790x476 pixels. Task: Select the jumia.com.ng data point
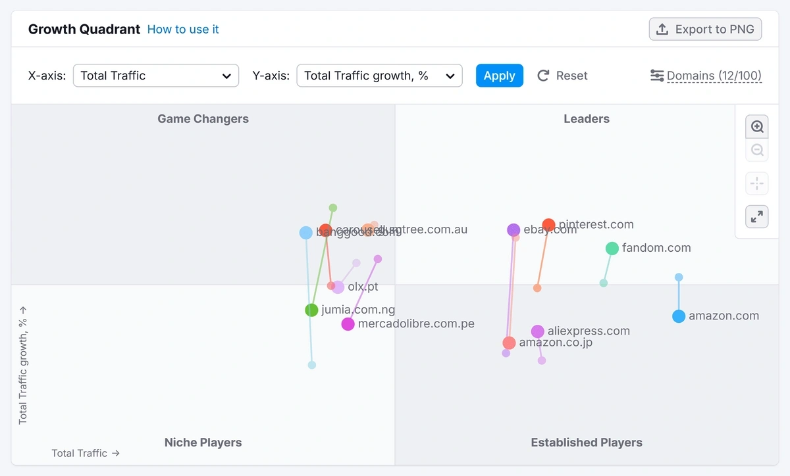click(311, 310)
